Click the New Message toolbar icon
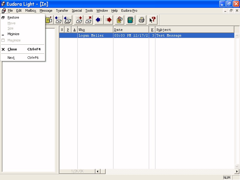Viewport: 240px width, 180px height. [49, 20]
